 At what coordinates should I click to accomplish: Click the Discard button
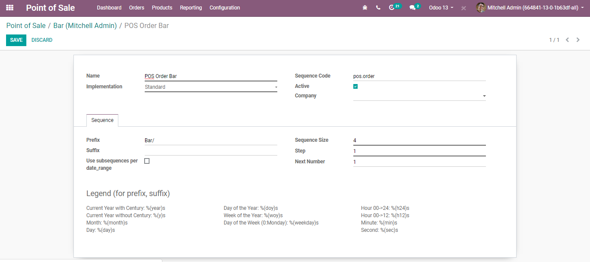(x=42, y=40)
